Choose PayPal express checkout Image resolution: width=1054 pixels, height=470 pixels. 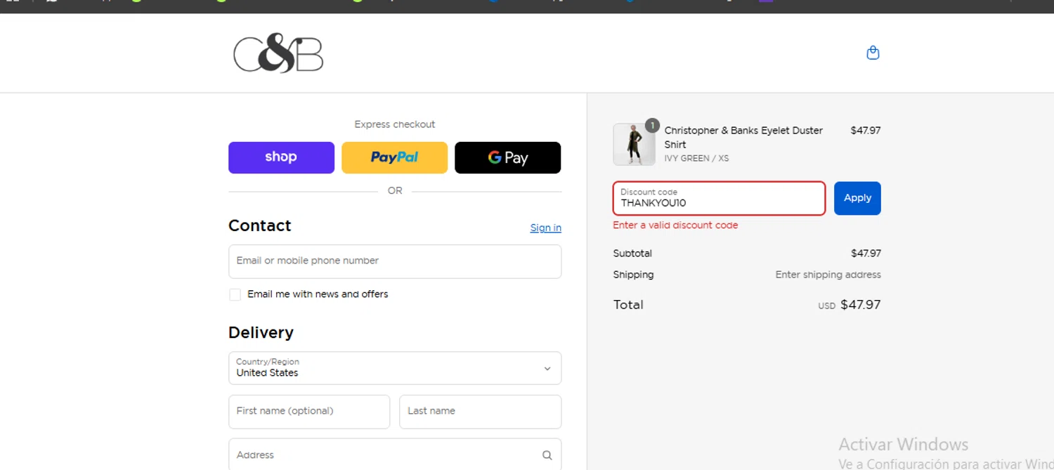point(394,157)
